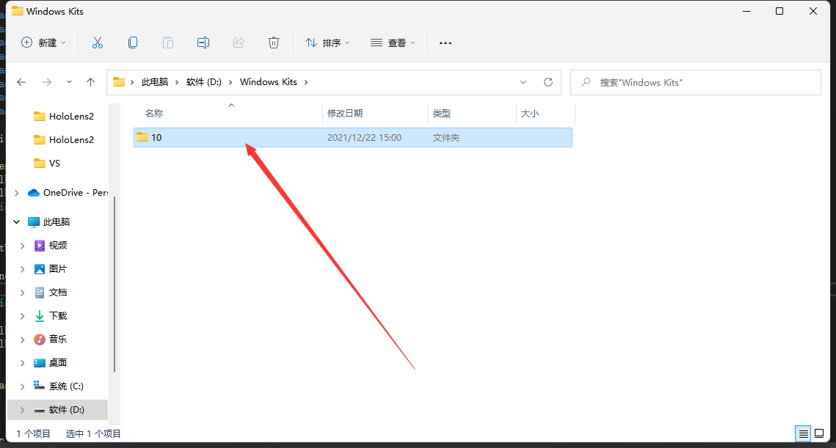The width and height of the screenshot is (836, 448).
Task: Open 系统 (C:) drive in sidebar
Action: (x=58, y=386)
